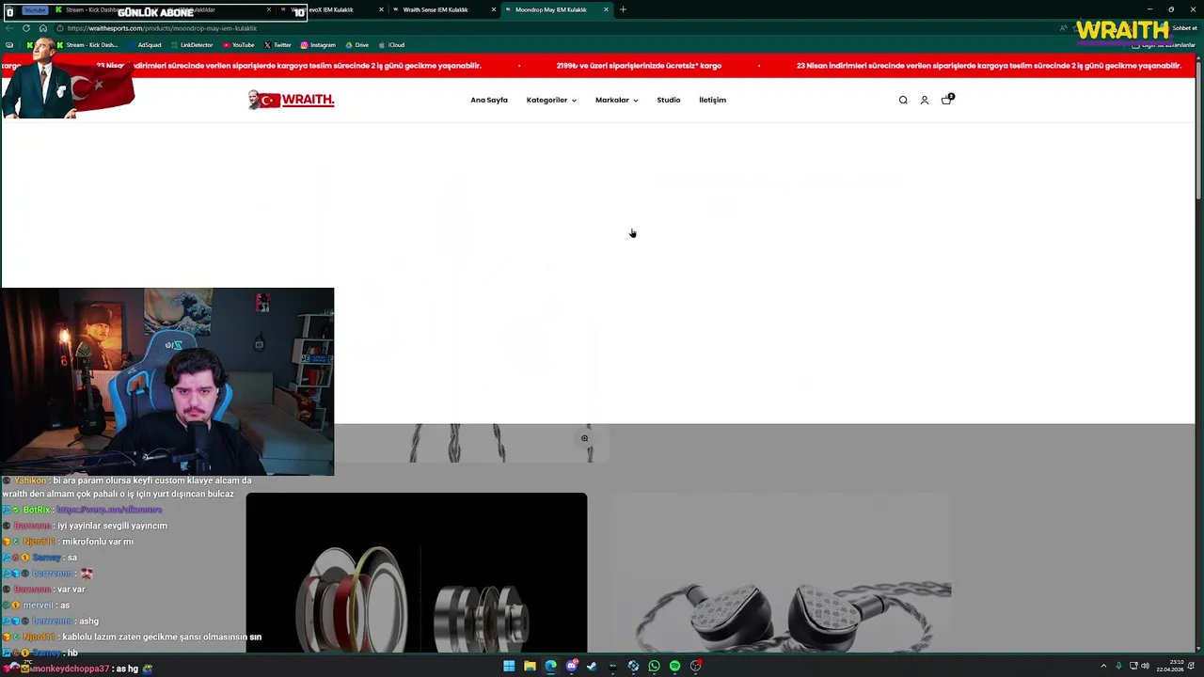Open WhatsApp on taskbar
Screen dimensions: 1204x677
point(654,666)
